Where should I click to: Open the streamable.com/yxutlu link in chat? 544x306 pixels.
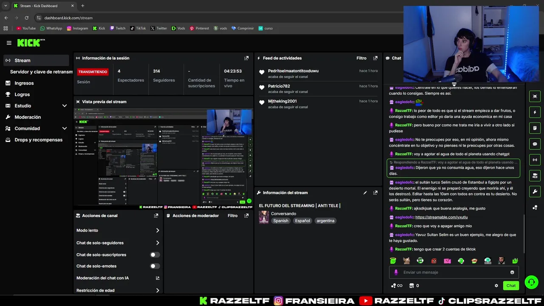point(441,217)
